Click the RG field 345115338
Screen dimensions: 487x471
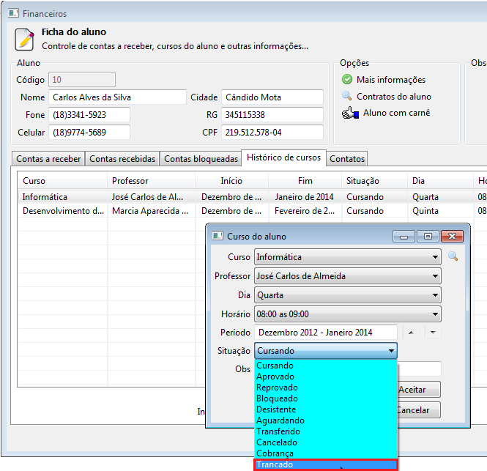pos(272,115)
